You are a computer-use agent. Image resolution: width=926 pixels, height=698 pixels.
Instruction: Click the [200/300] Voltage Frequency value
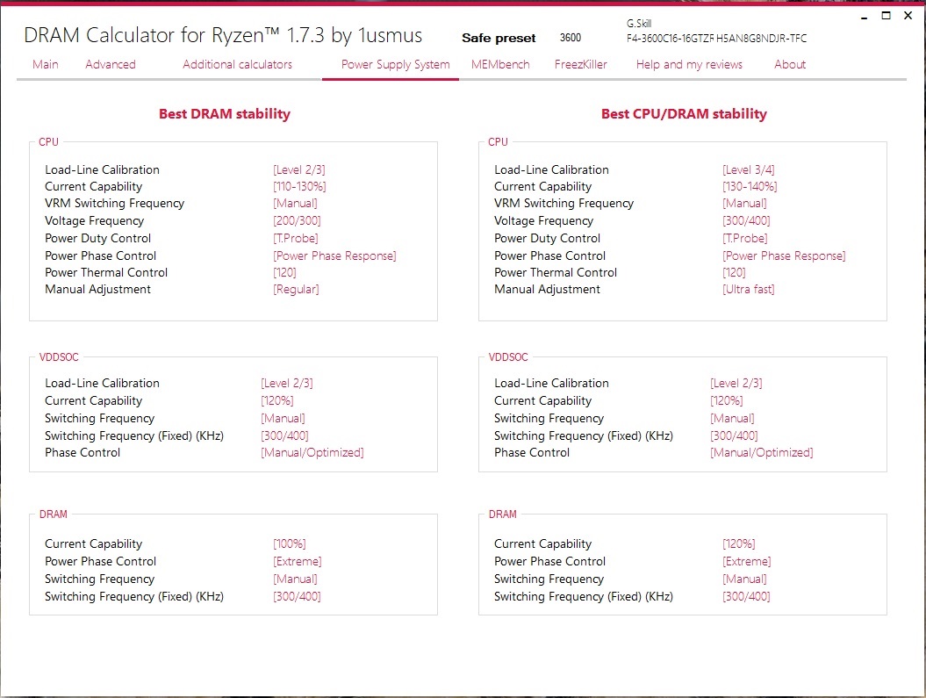(x=297, y=221)
